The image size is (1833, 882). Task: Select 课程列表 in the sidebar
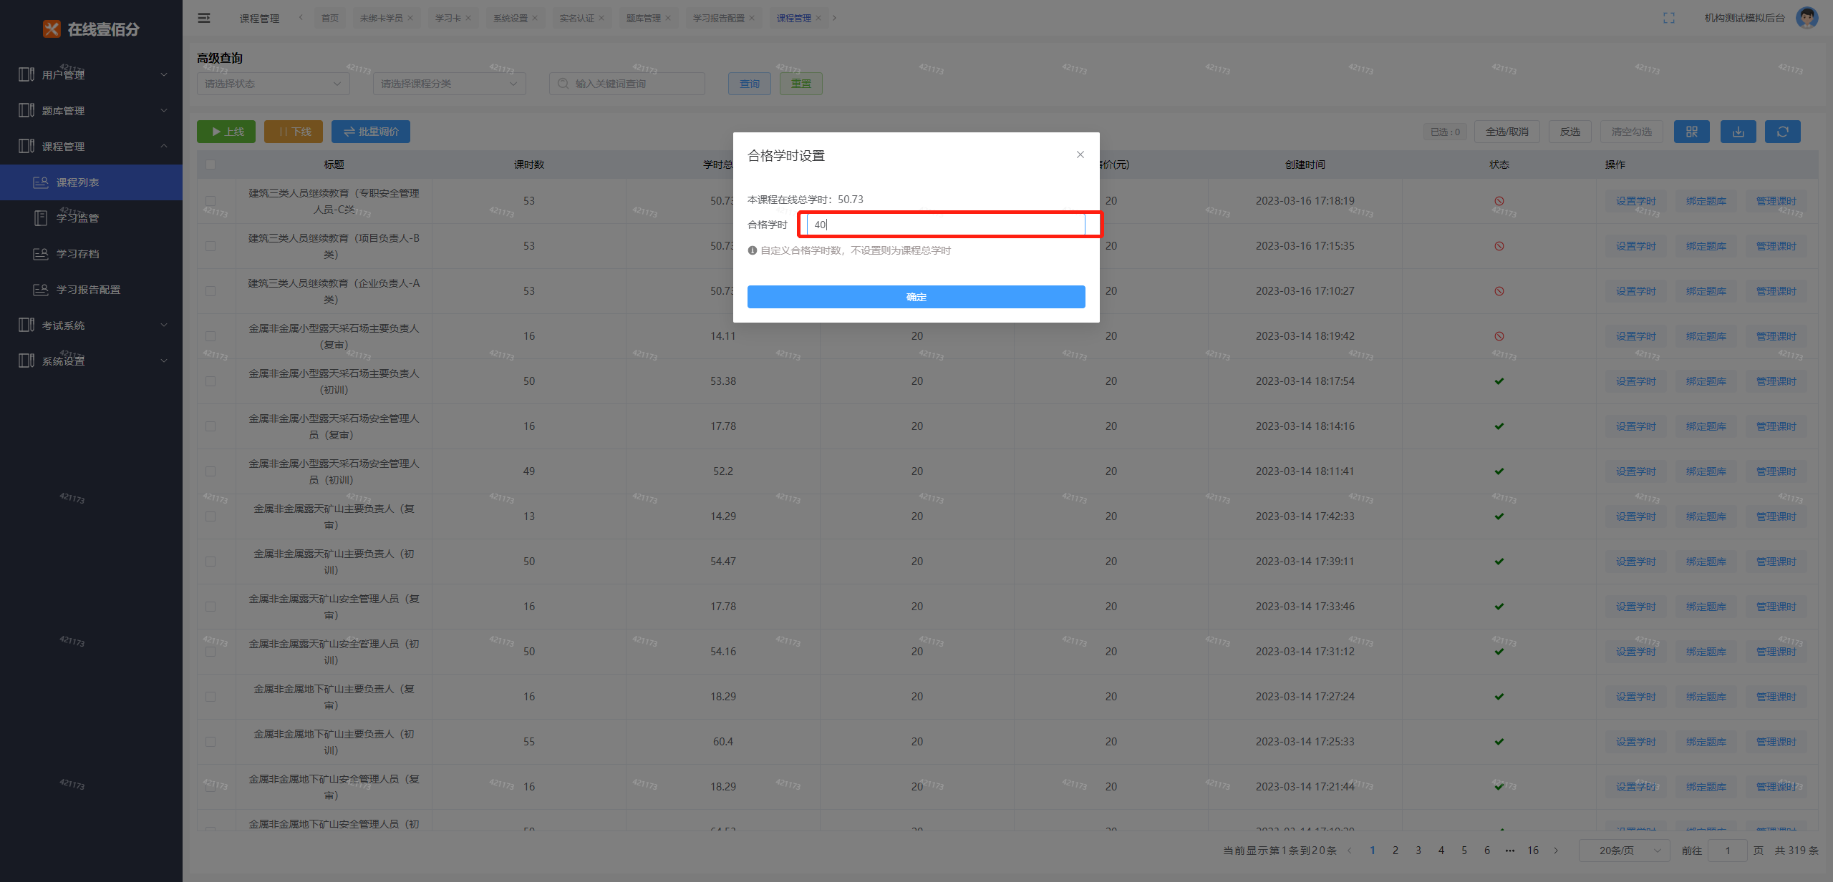(x=91, y=182)
